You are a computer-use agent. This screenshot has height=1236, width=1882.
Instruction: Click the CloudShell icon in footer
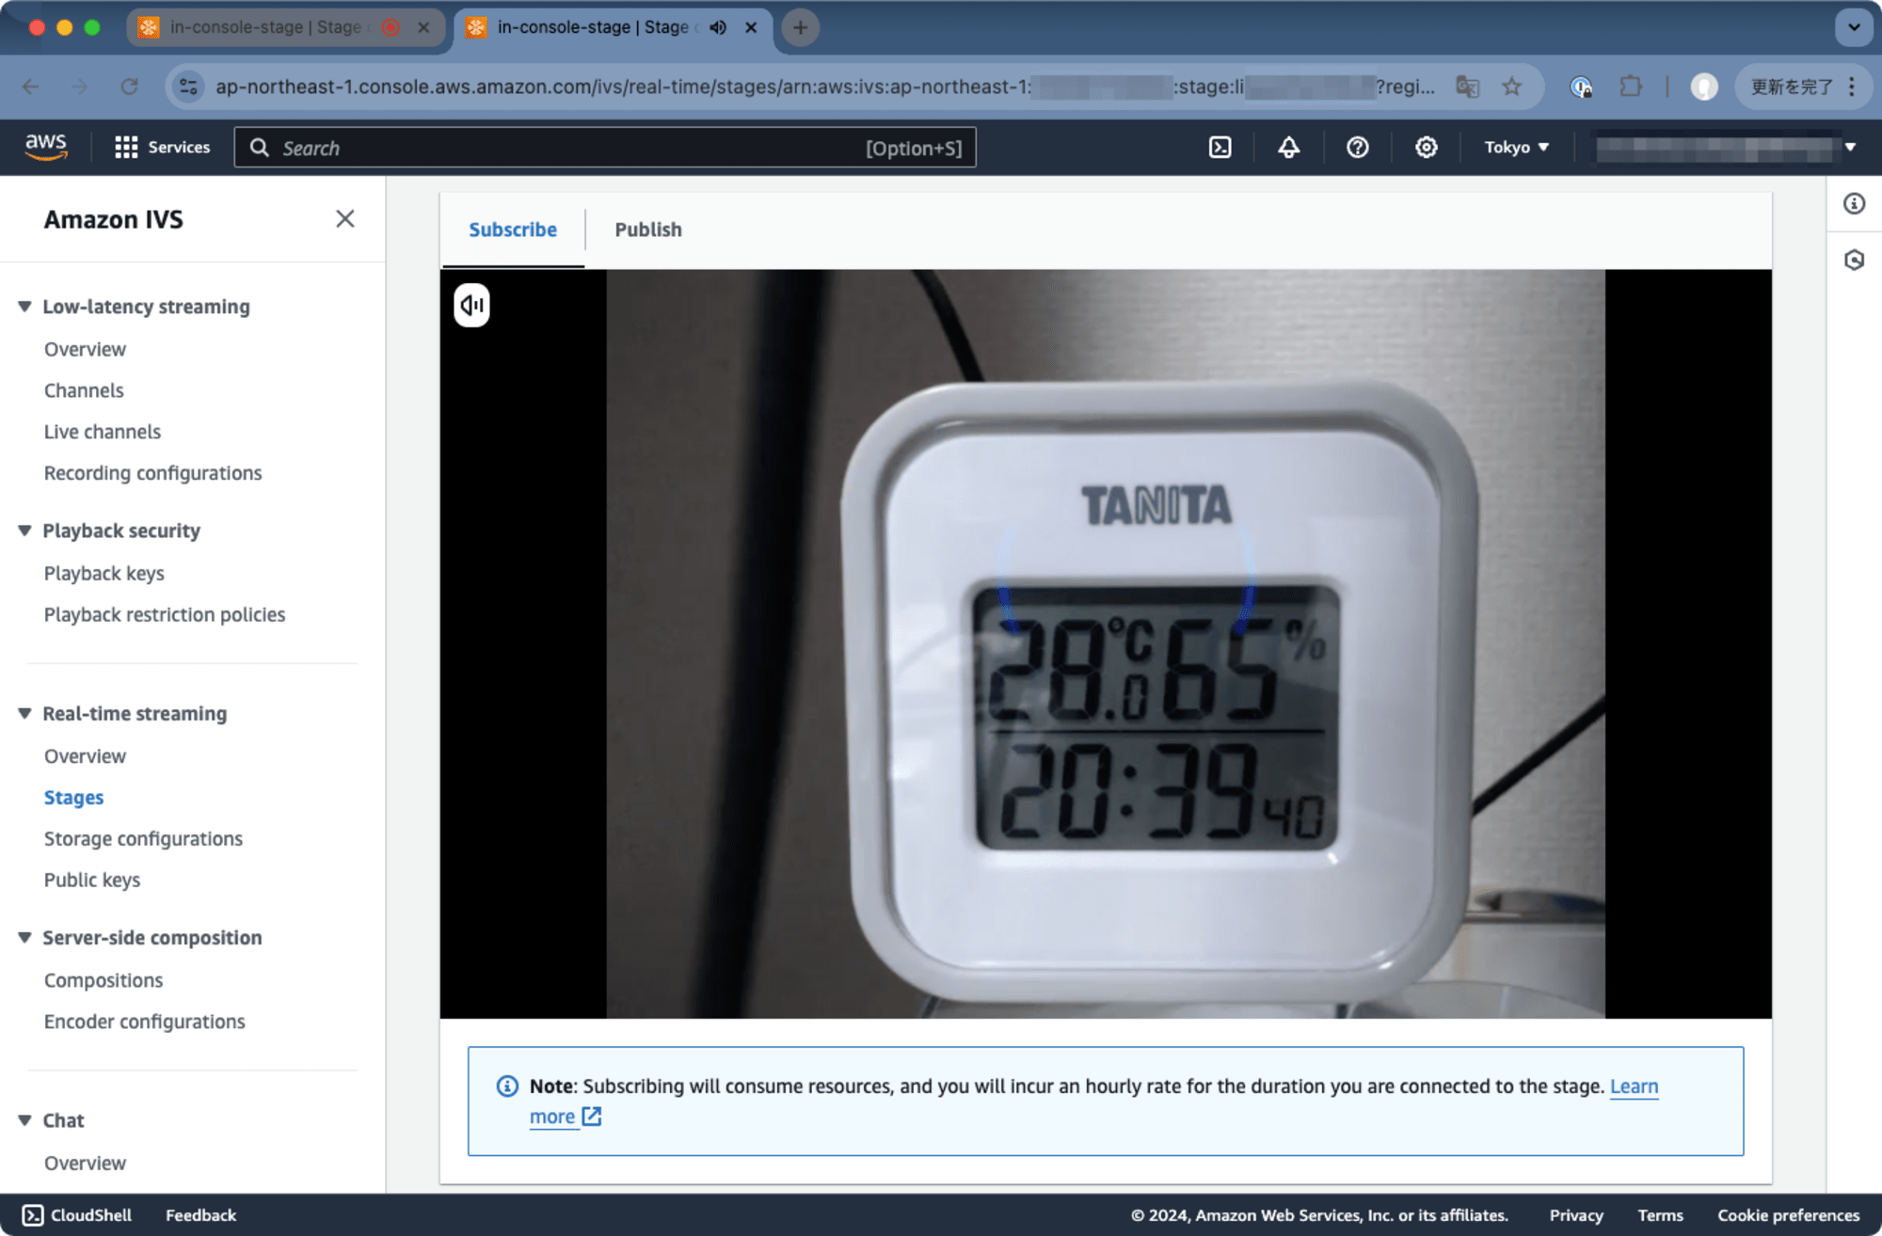33,1214
